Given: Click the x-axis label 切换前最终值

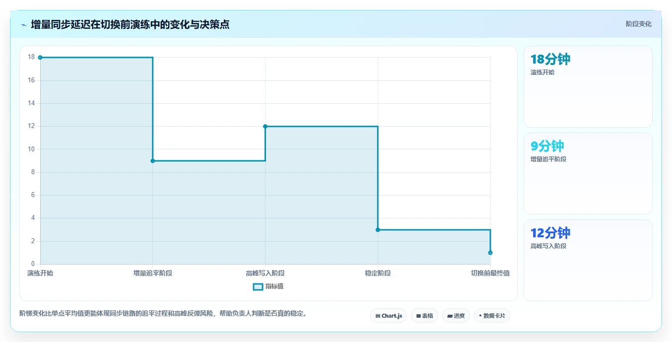Looking at the screenshot, I should [490, 273].
